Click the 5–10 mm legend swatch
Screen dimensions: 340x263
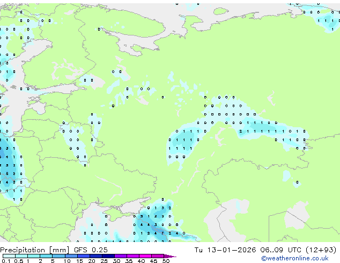[x=58, y=256]
